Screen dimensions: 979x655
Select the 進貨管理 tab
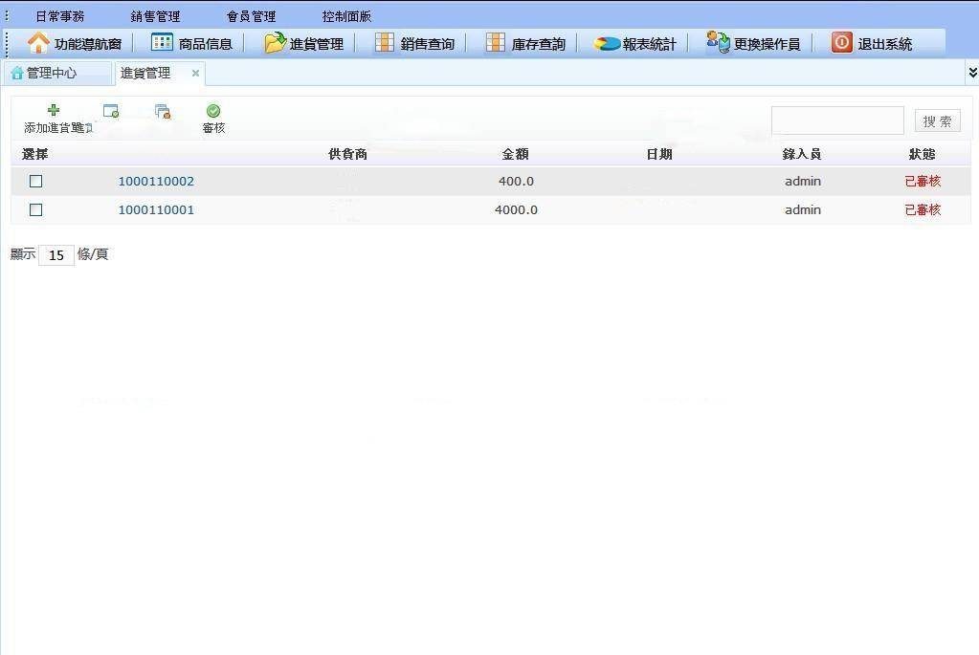coord(159,73)
